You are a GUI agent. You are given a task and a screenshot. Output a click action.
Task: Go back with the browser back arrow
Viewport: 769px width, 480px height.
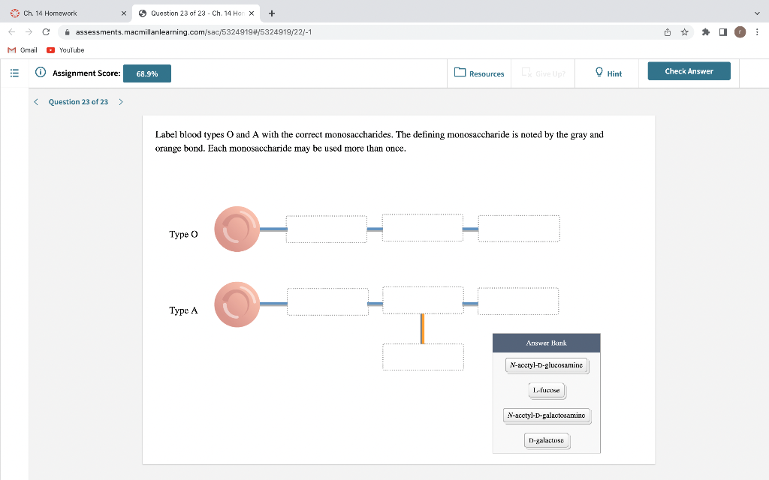click(12, 31)
